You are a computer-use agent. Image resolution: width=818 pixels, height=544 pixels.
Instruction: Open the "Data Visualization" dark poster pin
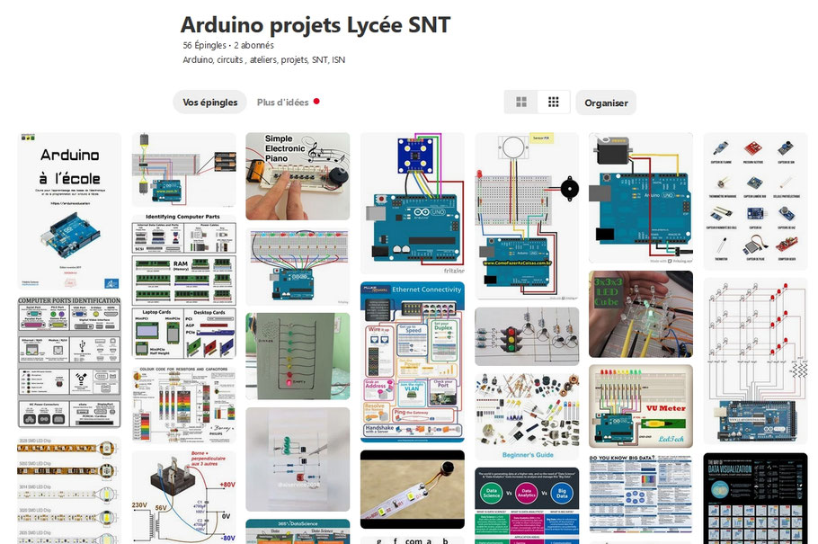(x=753, y=499)
